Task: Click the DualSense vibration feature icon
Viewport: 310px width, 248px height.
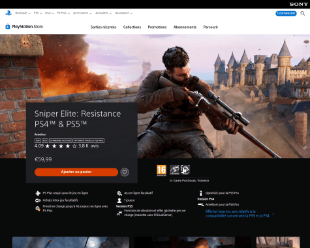Action: 119,213
